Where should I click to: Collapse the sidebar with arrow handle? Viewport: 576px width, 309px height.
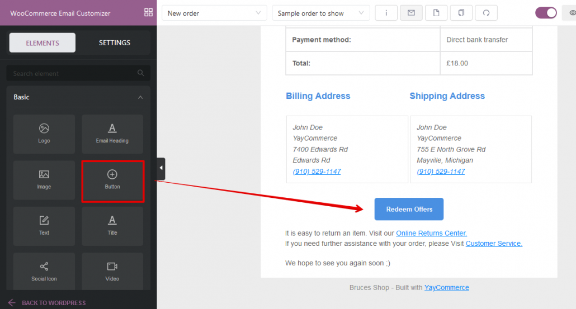161,168
